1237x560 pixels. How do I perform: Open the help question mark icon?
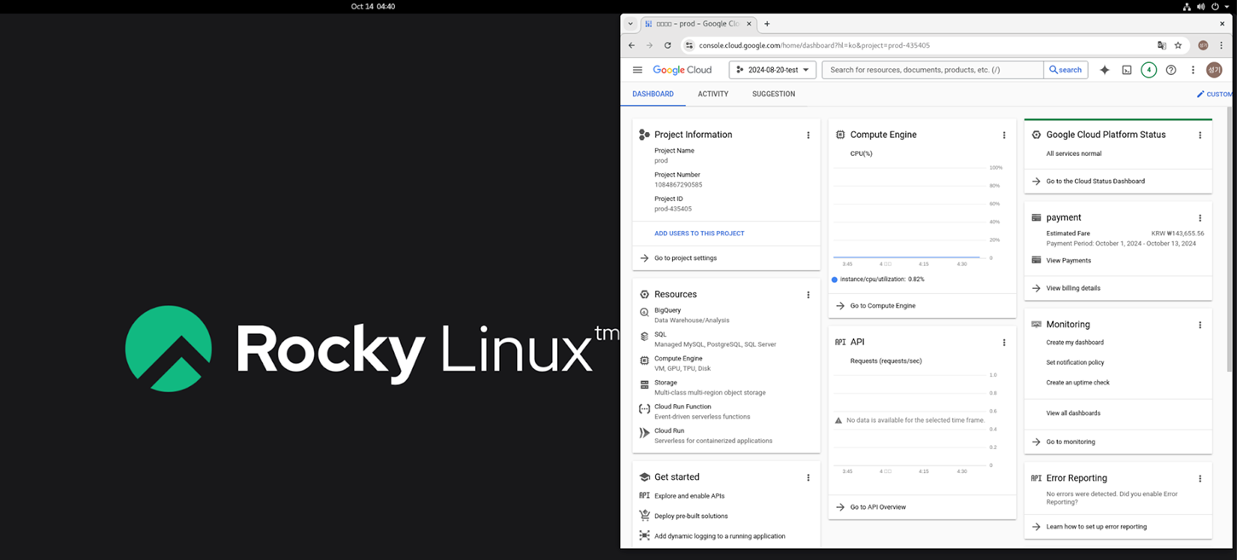[x=1171, y=70]
